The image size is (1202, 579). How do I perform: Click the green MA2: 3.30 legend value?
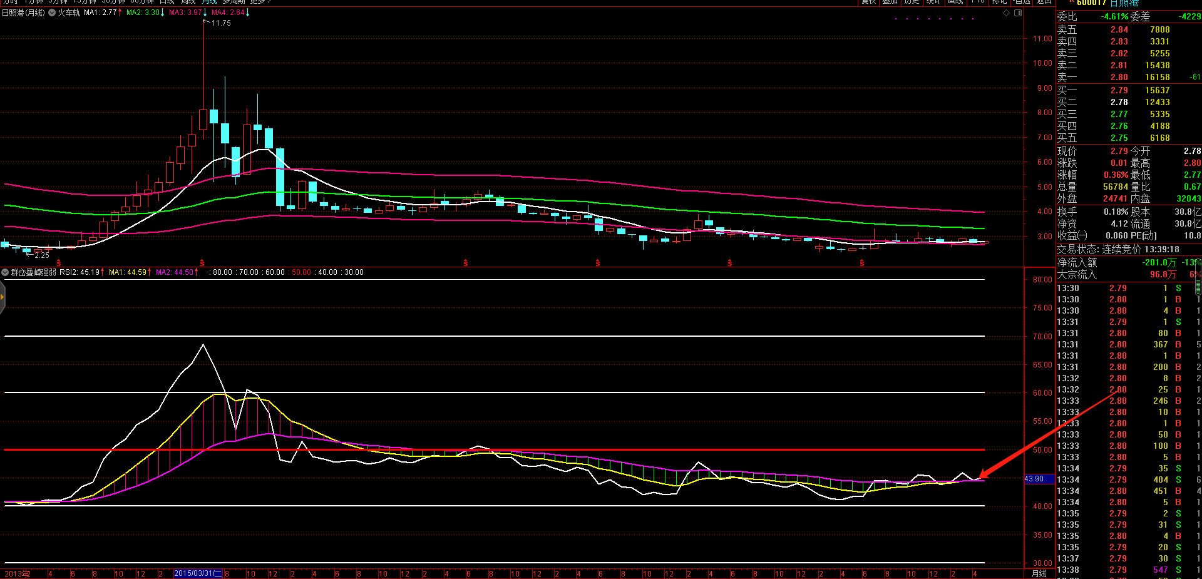[143, 13]
